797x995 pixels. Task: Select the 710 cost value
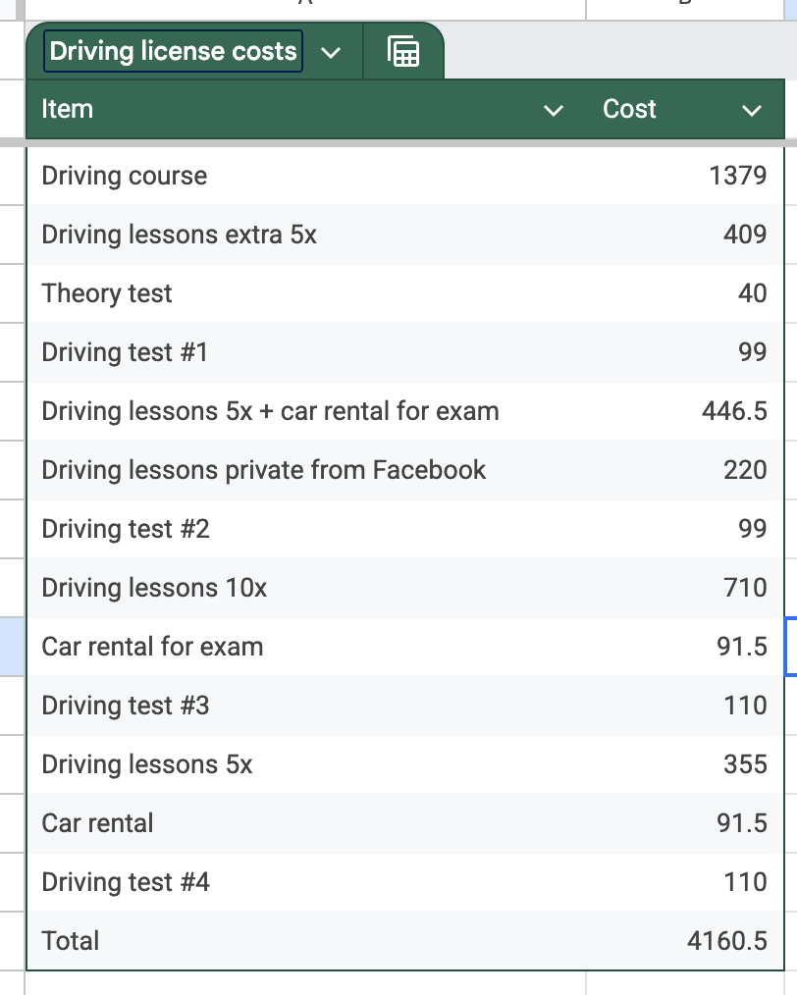tap(745, 588)
